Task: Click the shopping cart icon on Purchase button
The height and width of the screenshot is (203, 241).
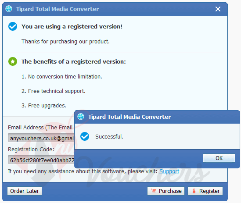Action: tap(153, 191)
